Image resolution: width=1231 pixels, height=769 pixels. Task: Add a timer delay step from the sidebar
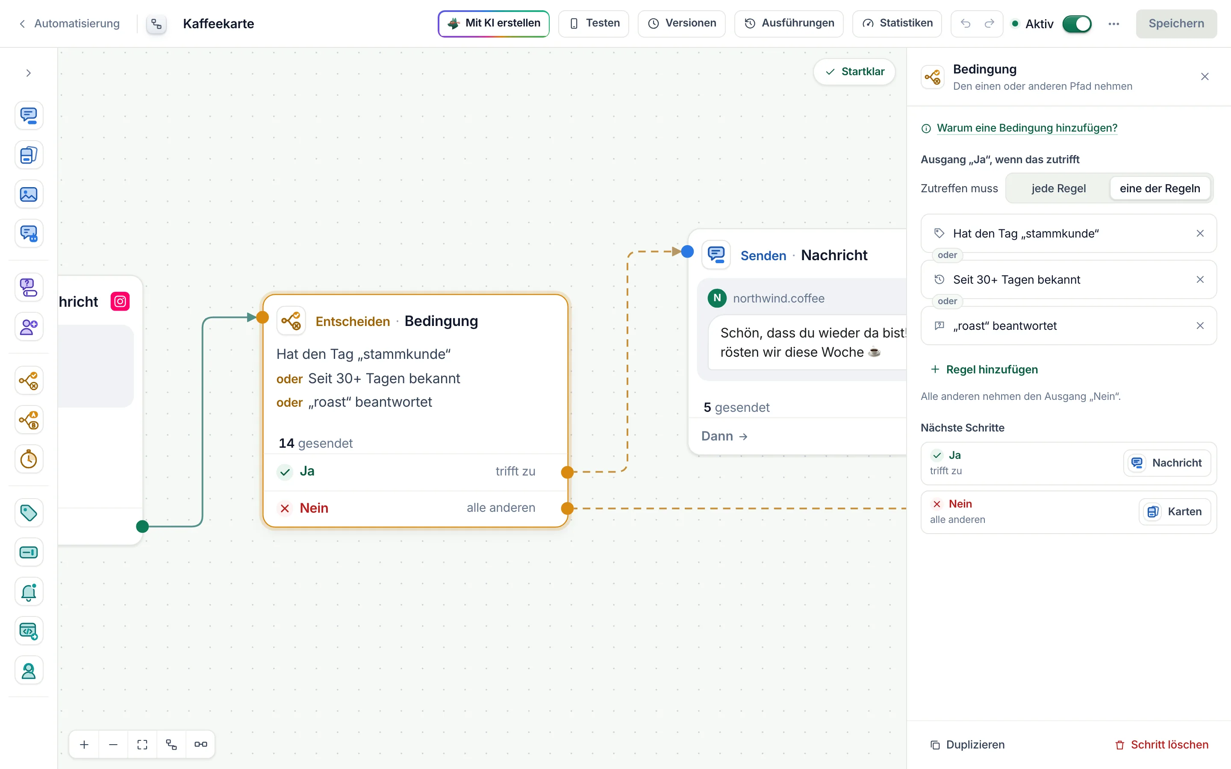[29, 459]
